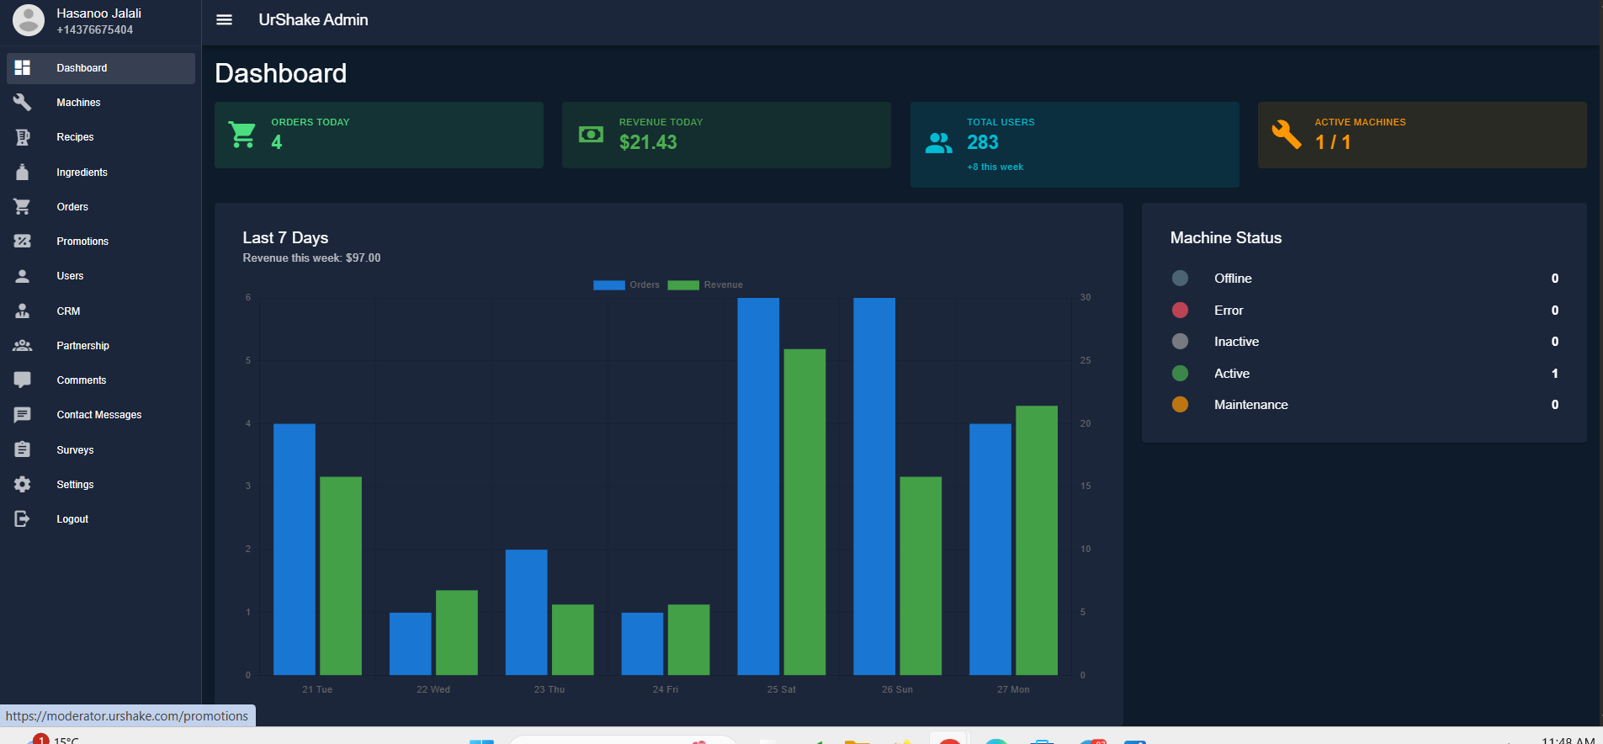Viewport: 1603px width, 744px height.
Task: Click the Promotions ticket icon in the sidebar
Action: point(23,242)
